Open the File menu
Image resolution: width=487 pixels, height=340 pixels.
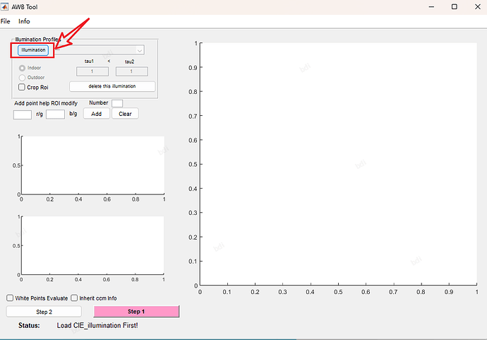pyautogui.click(x=5, y=21)
